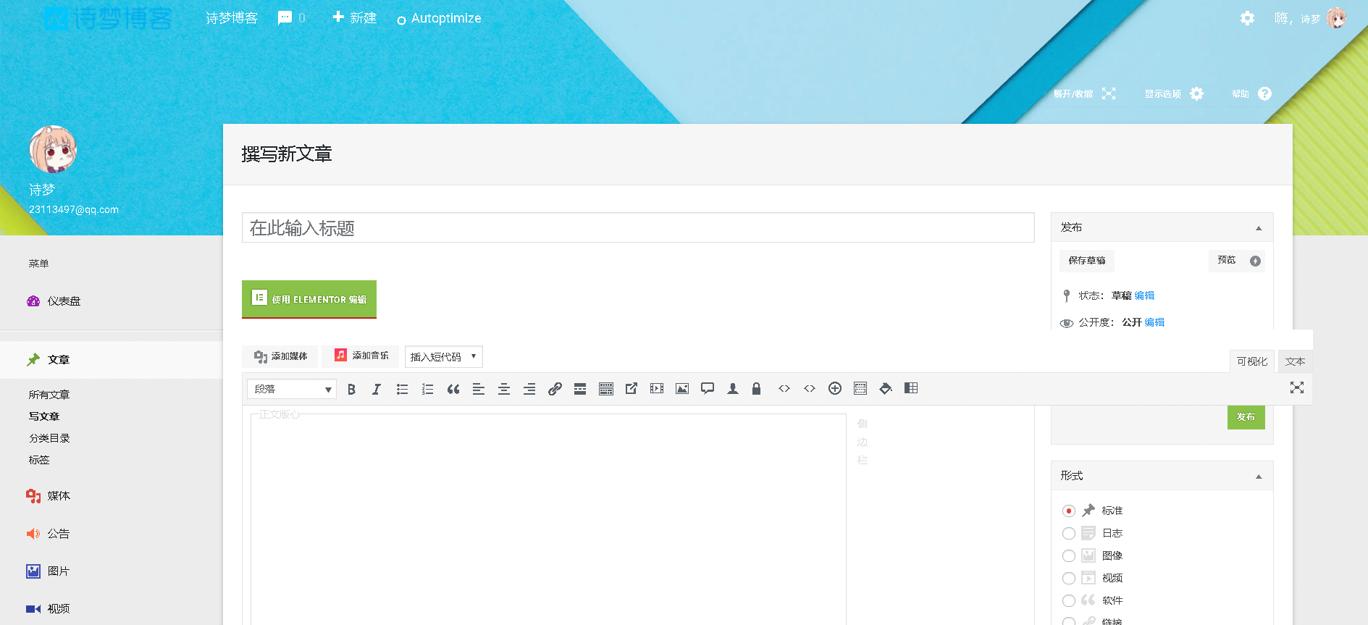
Task: Insert a bulleted list
Action: click(x=402, y=389)
